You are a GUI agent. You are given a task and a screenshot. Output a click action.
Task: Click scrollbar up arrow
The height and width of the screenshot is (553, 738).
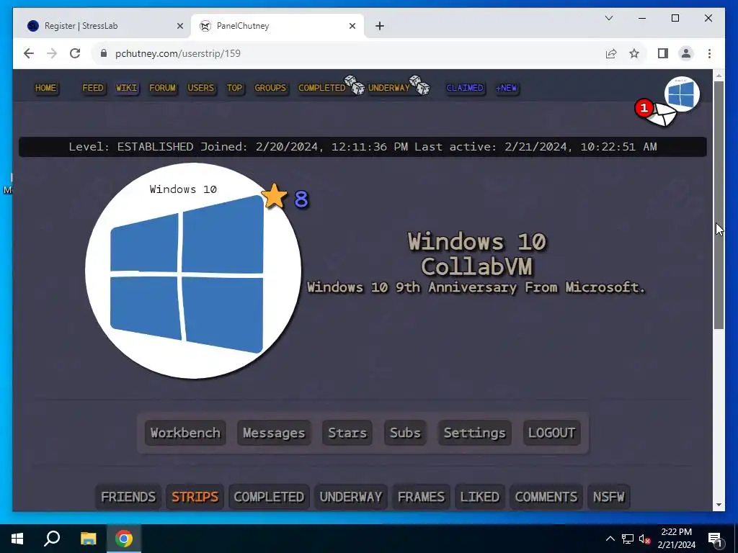click(719, 75)
